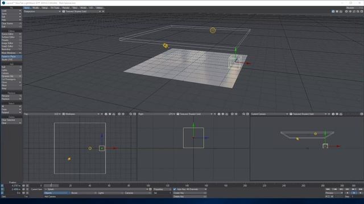Open the Perspective view type dropdown
Viewport: 364px width, 204px height.
click(x=42, y=11)
